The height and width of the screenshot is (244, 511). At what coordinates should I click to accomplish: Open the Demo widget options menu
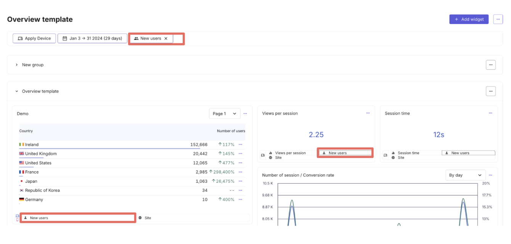coord(245,114)
